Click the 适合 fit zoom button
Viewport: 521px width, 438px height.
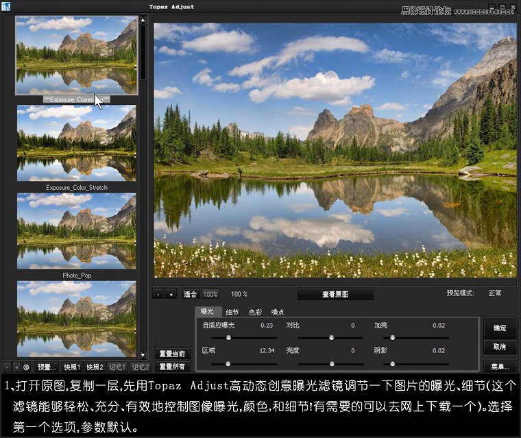191,294
